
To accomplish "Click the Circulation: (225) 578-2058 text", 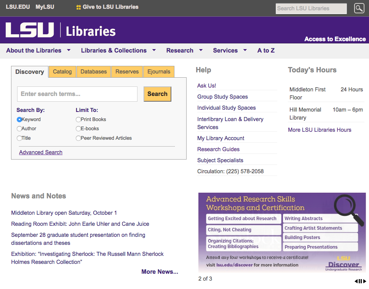I will (x=230, y=171).
